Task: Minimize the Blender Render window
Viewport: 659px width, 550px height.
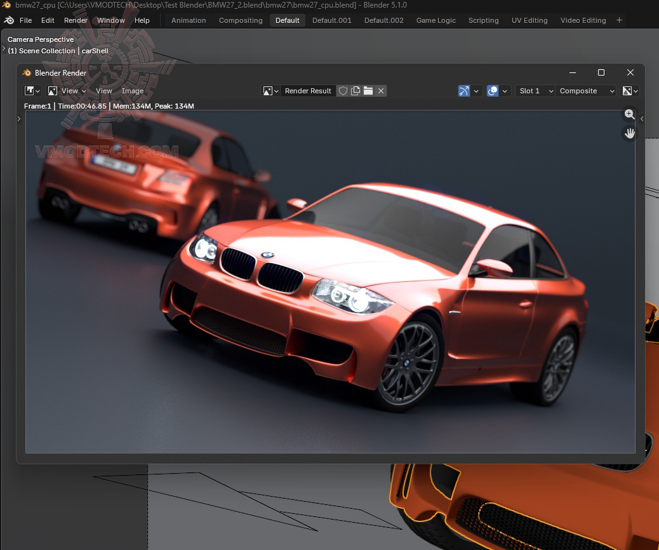Action: (x=573, y=73)
